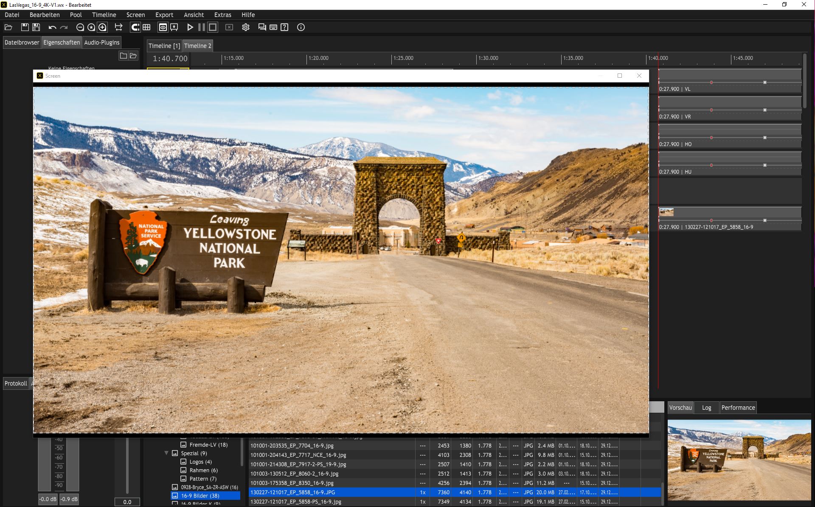
Task: Click the loop arrows toolbar icon
Action: 118,27
